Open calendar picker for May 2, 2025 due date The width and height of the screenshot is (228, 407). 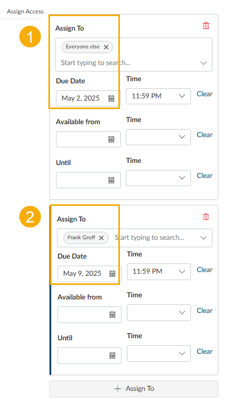[111, 98]
